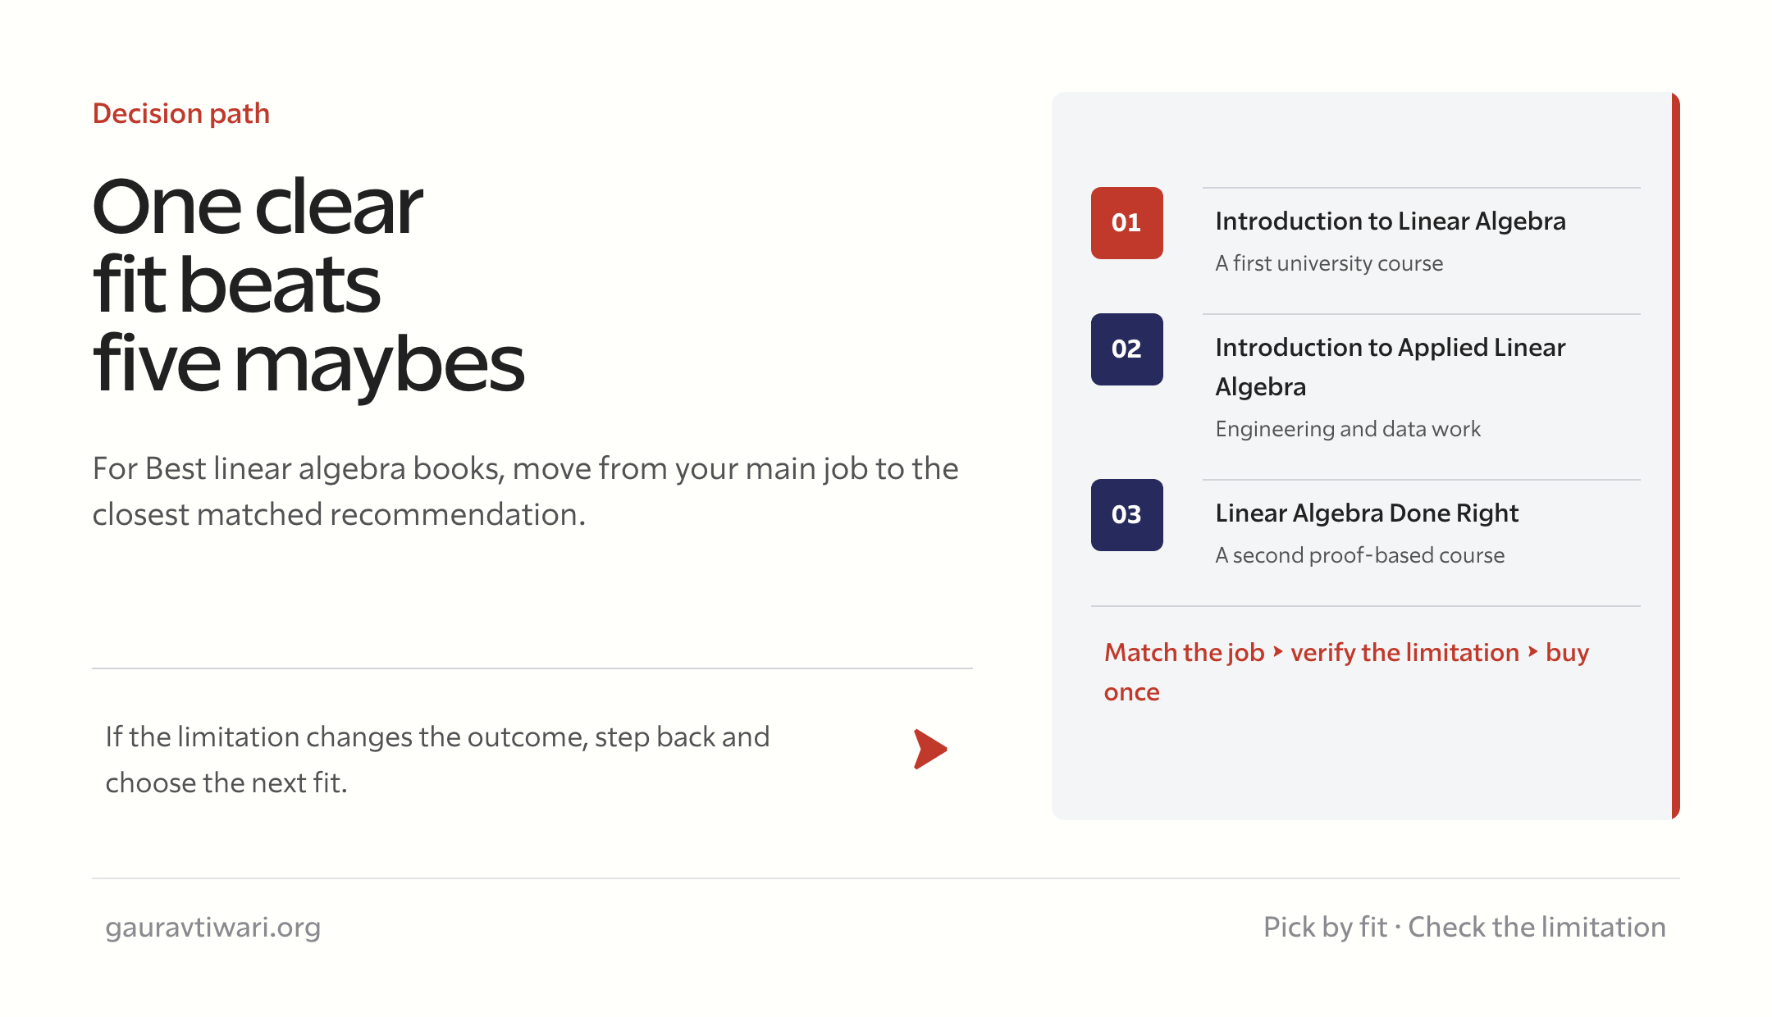
Task: Click the navy 02 number badge
Action: 1126,349
